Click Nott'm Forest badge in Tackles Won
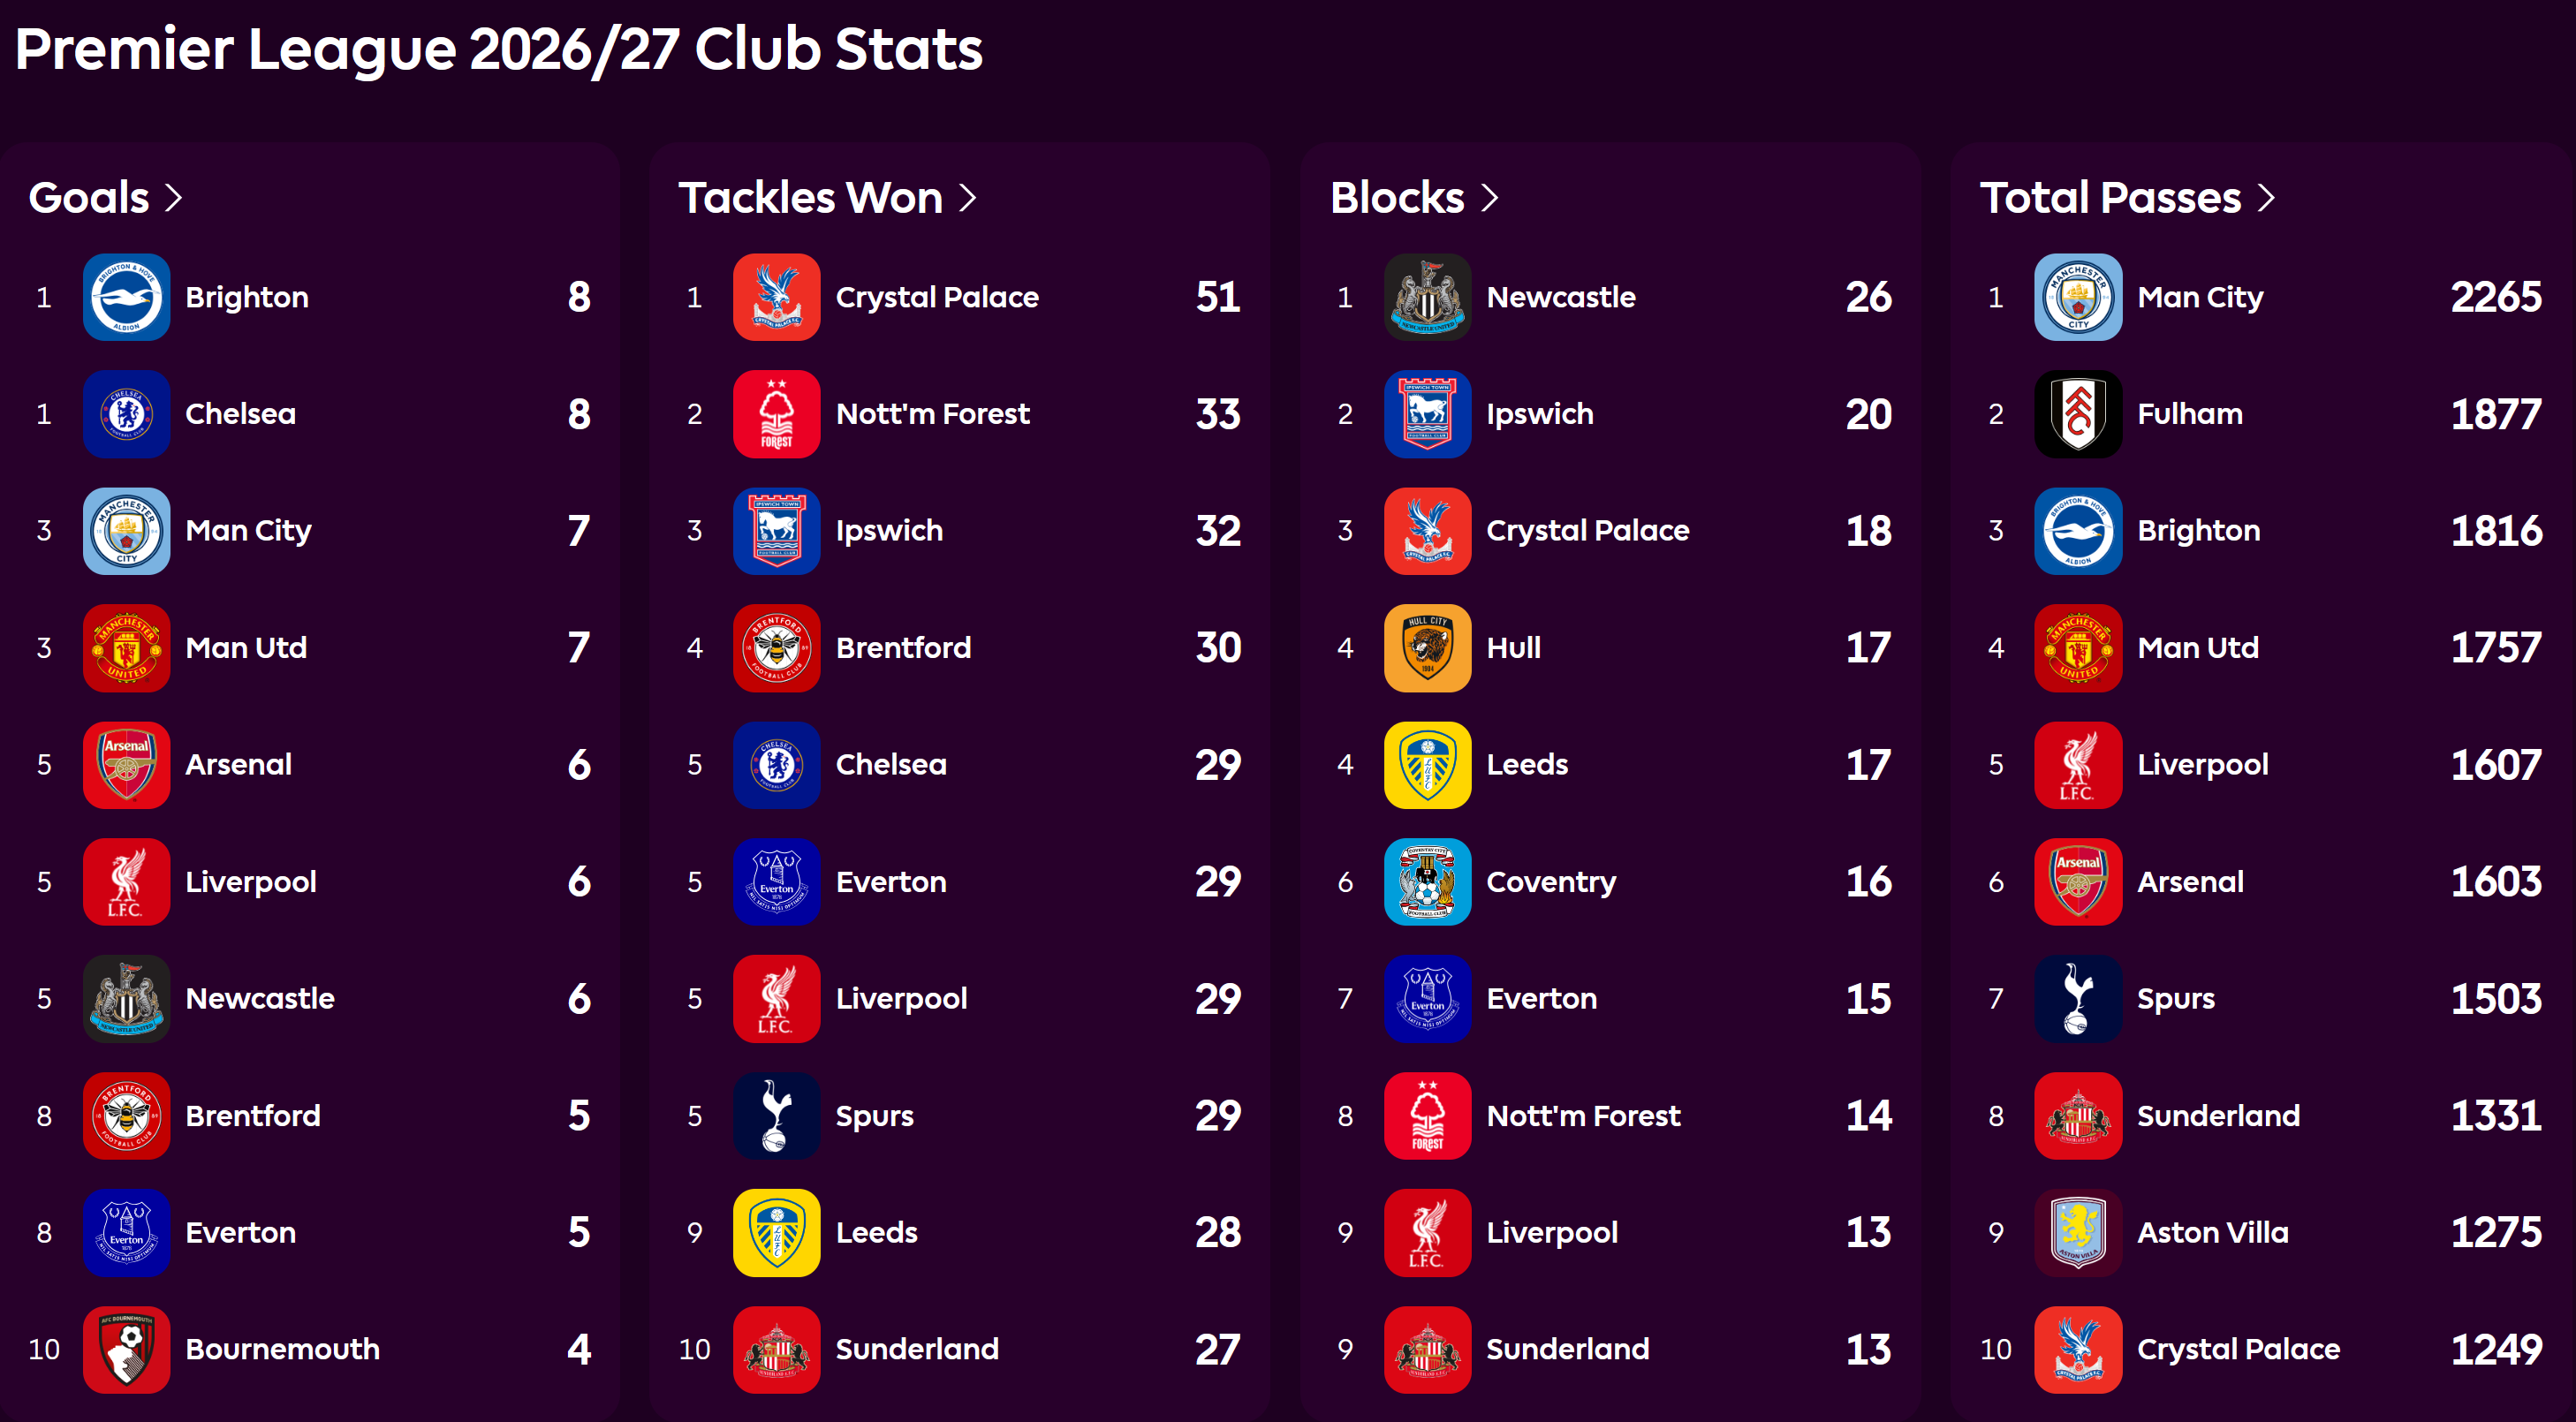 [776, 414]
